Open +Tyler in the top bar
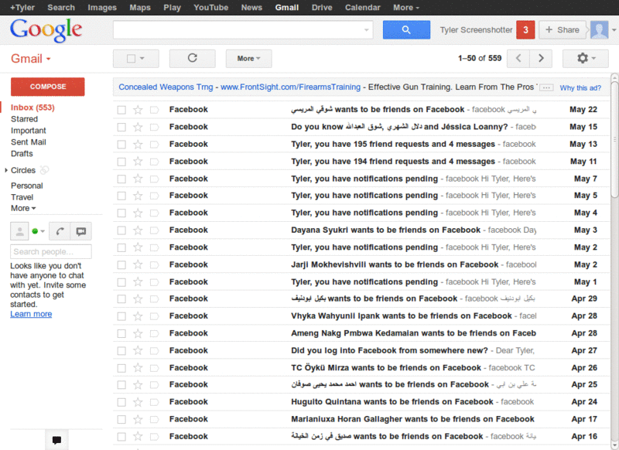The height and width of the screenshot is (450, 619). (22, 8)
